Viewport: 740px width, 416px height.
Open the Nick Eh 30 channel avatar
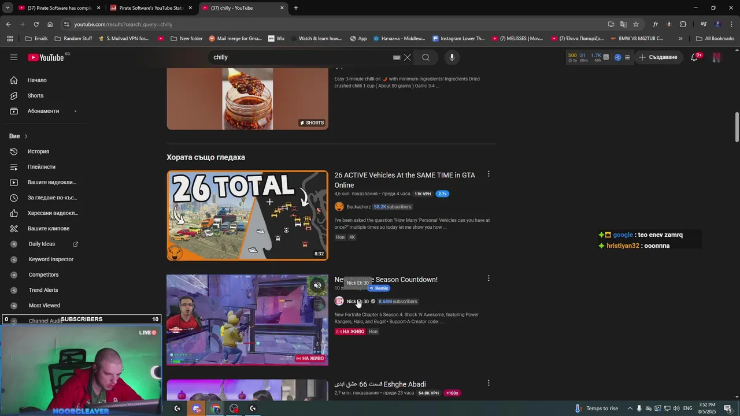click(339, 301)
